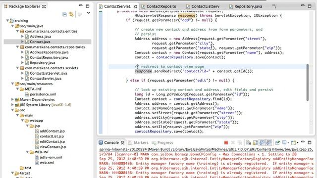Place cursor on the sendRedirect code line
Screen dimensions: 317x178
194,71
